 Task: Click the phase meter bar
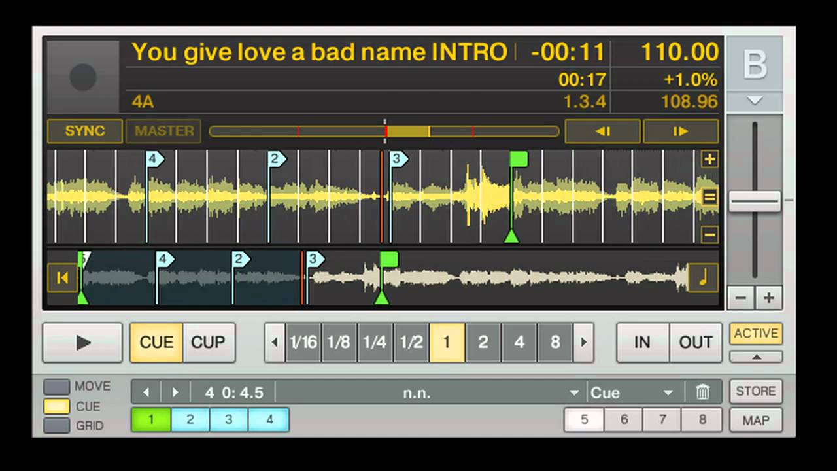tap(384, 131)
